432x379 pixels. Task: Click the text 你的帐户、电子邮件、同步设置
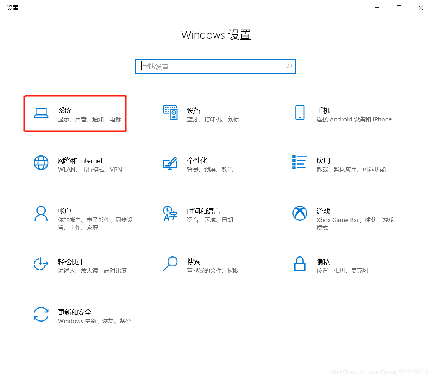tap(95, 224)
